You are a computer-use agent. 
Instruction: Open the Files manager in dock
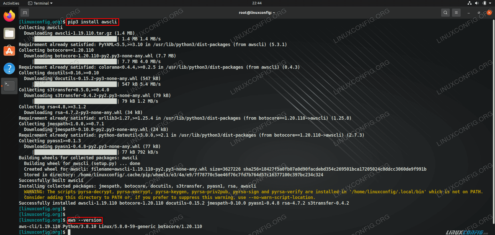click(x=9, y=34)
